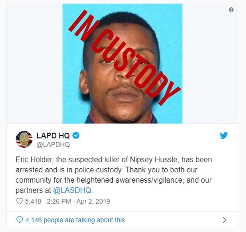Click the 'heightened awareness/vigilance' tweet line

(x=130, y=180)
